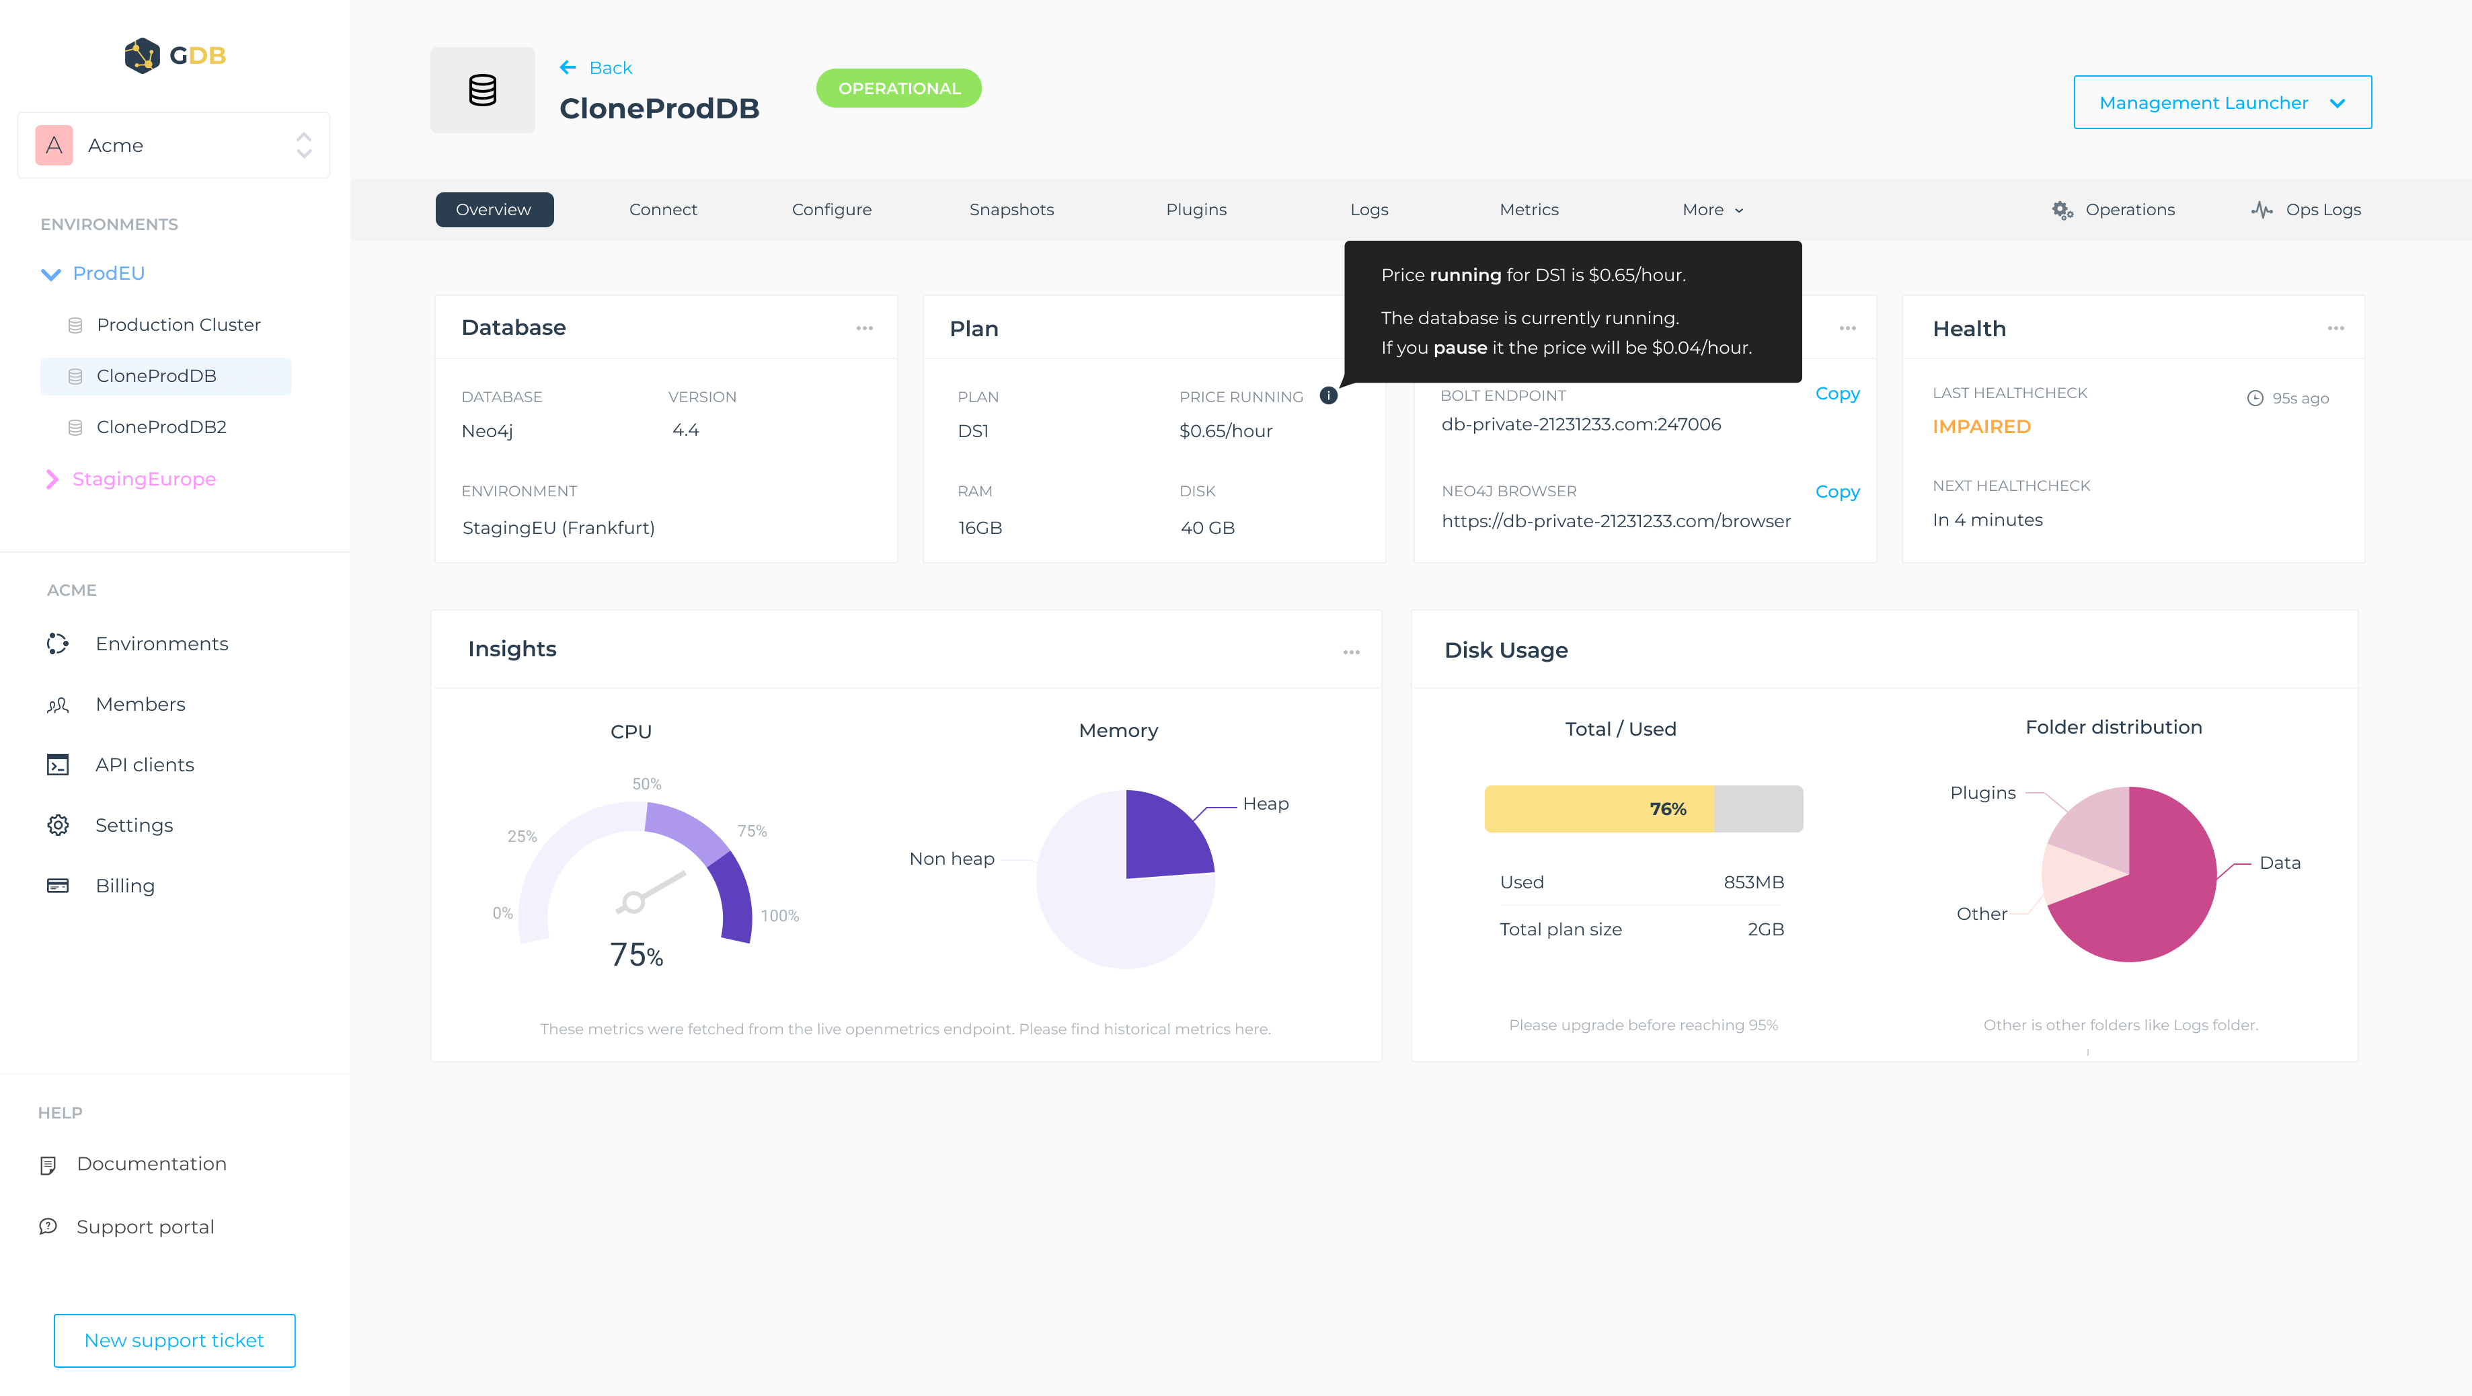The width and height of the screenshot is (2472, 1396).
Task: Open the Database card three-dot menu
Action: click(865, 328)
